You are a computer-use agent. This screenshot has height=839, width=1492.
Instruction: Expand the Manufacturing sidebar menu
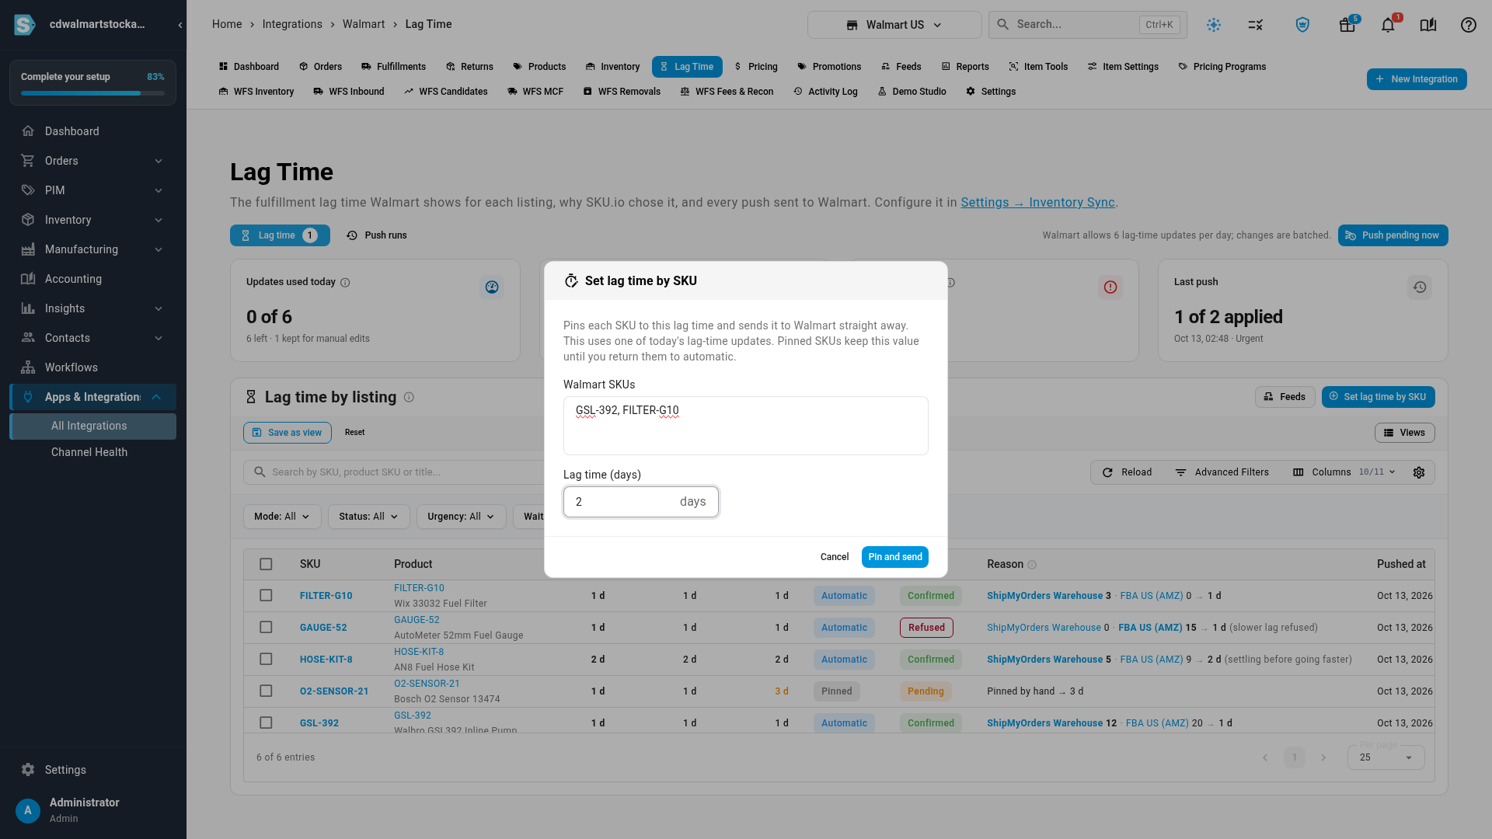click(92, 249)
